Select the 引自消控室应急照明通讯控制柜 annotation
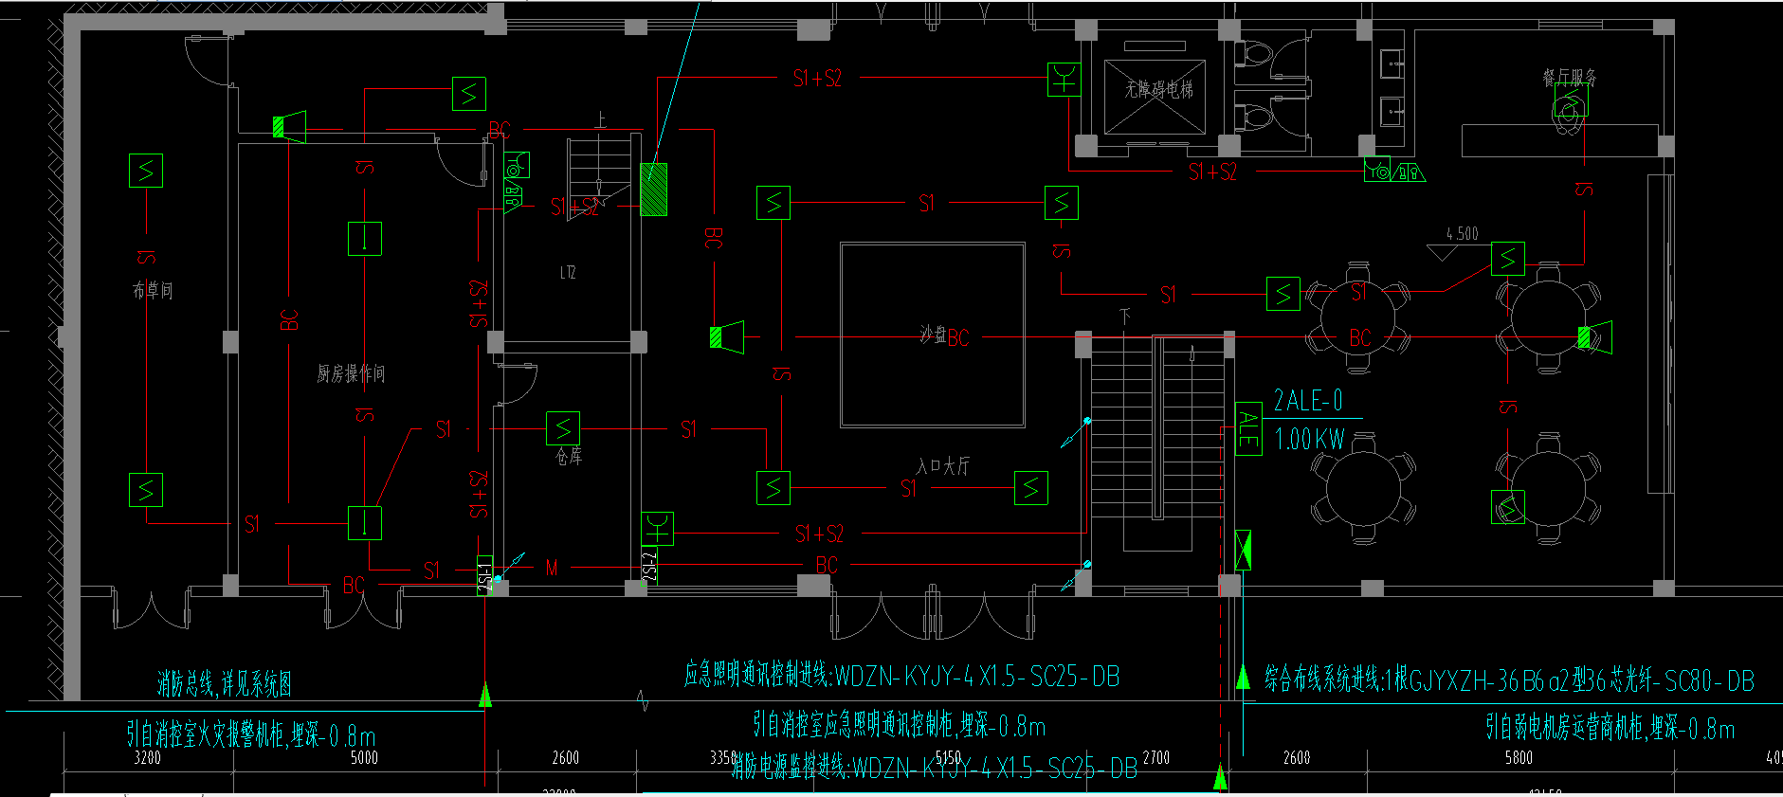The height and width of the screenshot is (797, 1783). point(899,726)
